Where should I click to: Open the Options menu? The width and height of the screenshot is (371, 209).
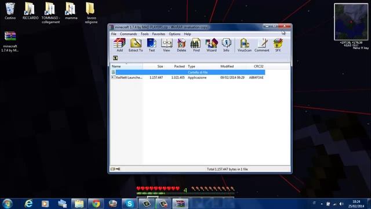[174, 34]
